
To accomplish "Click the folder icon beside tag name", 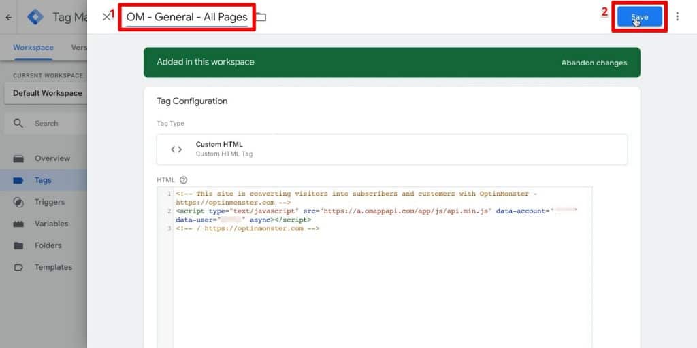I will click(x=261, y=17).
